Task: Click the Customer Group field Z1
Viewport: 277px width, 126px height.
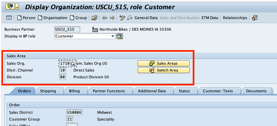Action: coord(70,119)
